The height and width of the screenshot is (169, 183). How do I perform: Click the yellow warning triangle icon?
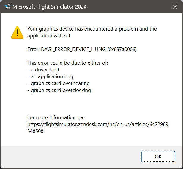click(x=17, y=32)
